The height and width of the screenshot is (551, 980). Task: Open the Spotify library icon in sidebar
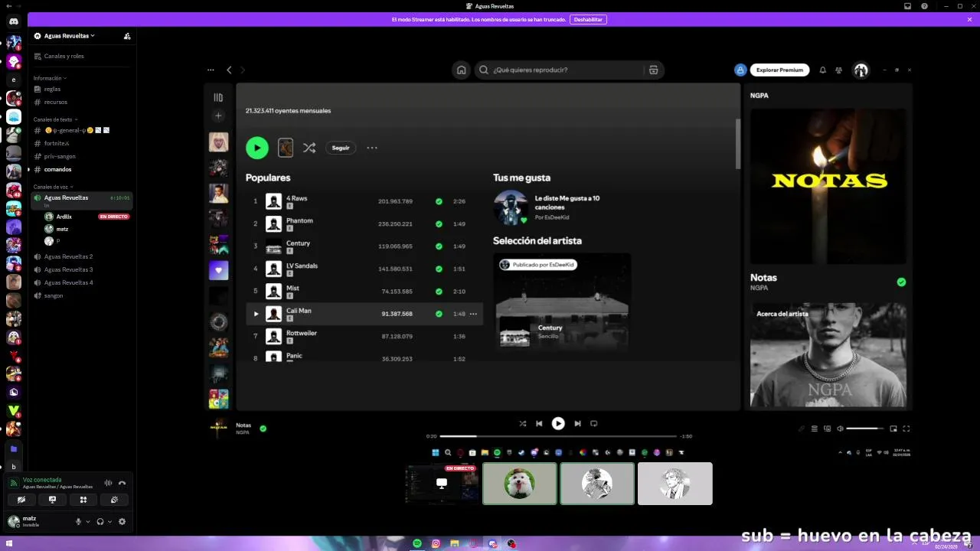pyautogui.click(x=218, y=97)
